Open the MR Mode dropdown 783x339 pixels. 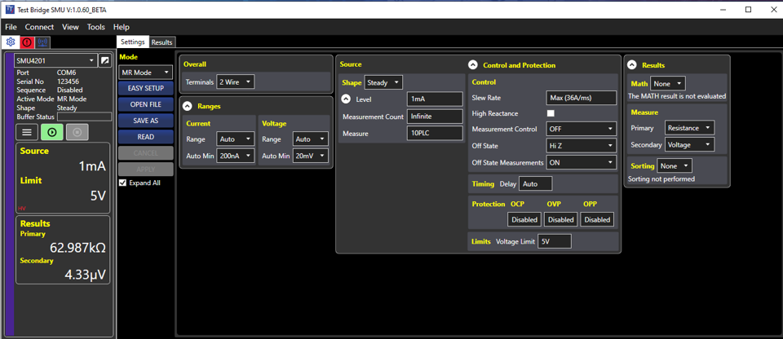[x=145, y=73]
